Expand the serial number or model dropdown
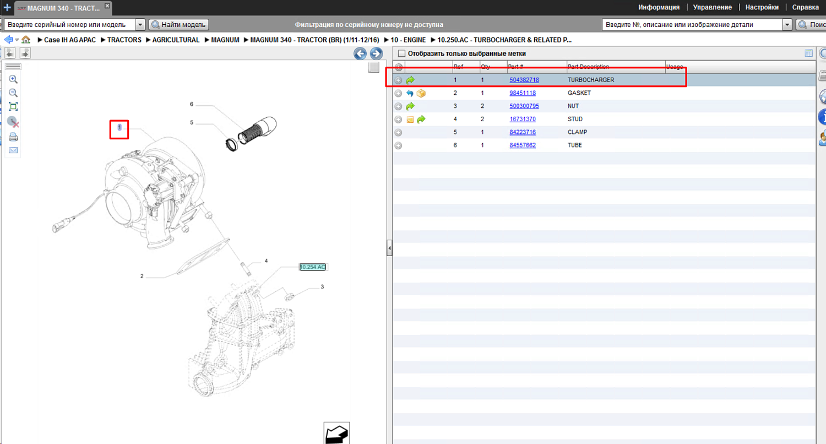 (140, 25)
